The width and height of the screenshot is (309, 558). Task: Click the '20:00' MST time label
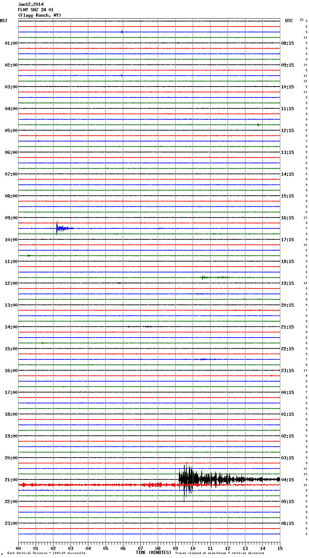(x=11, y=458)
